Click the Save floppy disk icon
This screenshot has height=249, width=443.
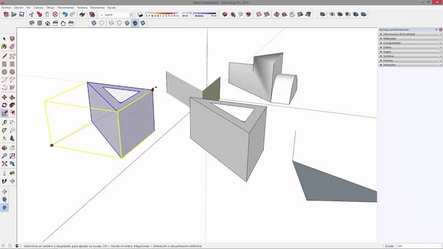point(21,14)
